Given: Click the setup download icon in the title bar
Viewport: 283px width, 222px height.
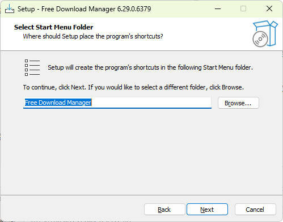Looking at the screenshot, I should pyautogui.click(x=10, y=8).
